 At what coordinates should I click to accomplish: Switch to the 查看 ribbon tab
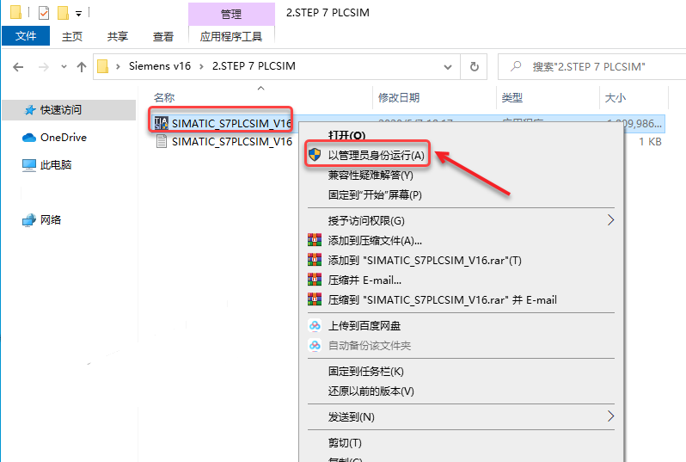163,36
